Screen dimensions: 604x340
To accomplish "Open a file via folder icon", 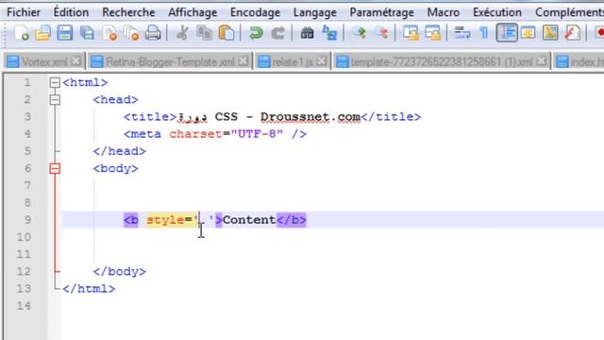I will click(x=42, y=33).
